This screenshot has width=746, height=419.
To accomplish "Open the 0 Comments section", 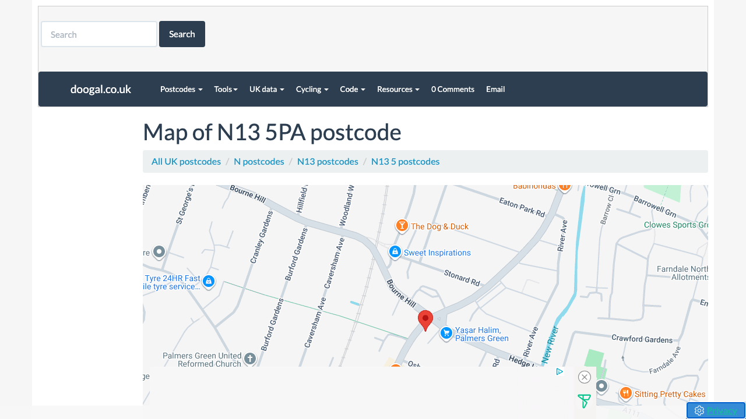I will [453, 89].
